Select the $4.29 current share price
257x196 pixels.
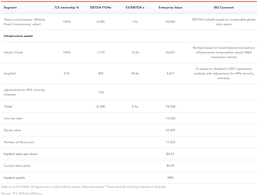(x=170, y=166)
